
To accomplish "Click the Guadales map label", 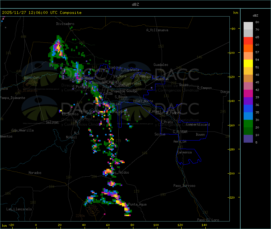I will point(161,65).
